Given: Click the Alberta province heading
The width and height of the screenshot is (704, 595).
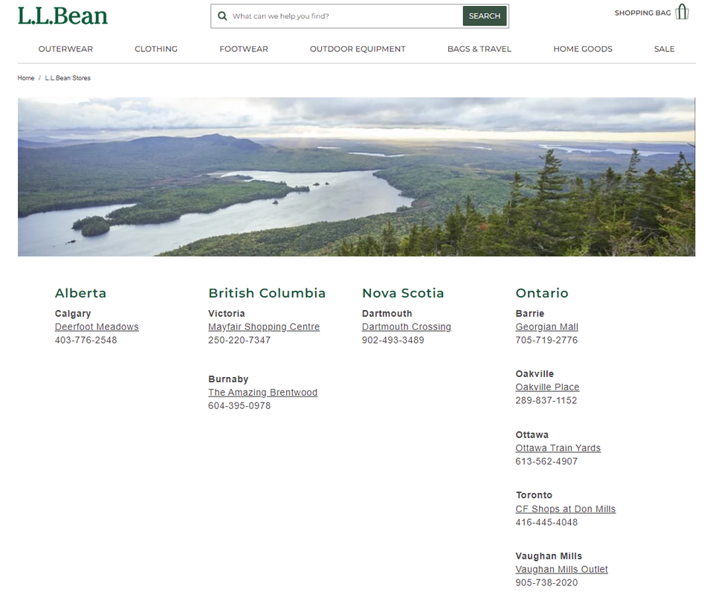Looking at the screenshot, I should [81, 293].
